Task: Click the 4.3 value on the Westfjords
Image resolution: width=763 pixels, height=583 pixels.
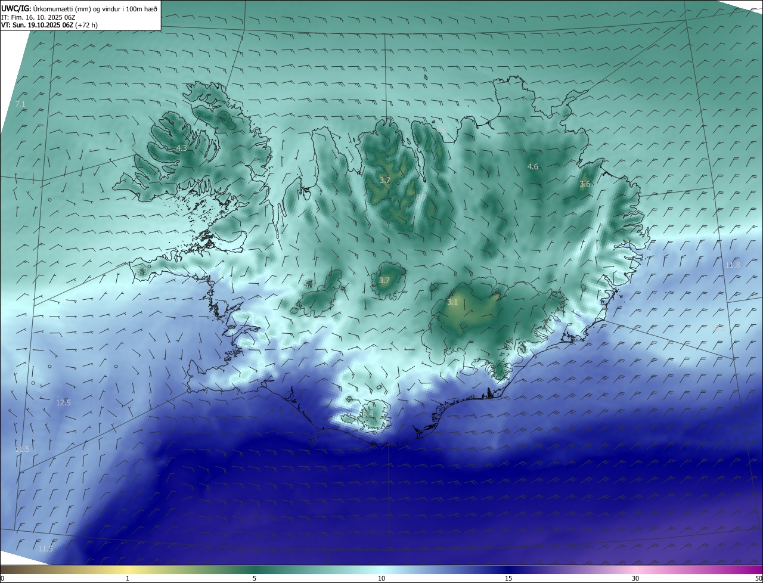Action: point(181,148)
